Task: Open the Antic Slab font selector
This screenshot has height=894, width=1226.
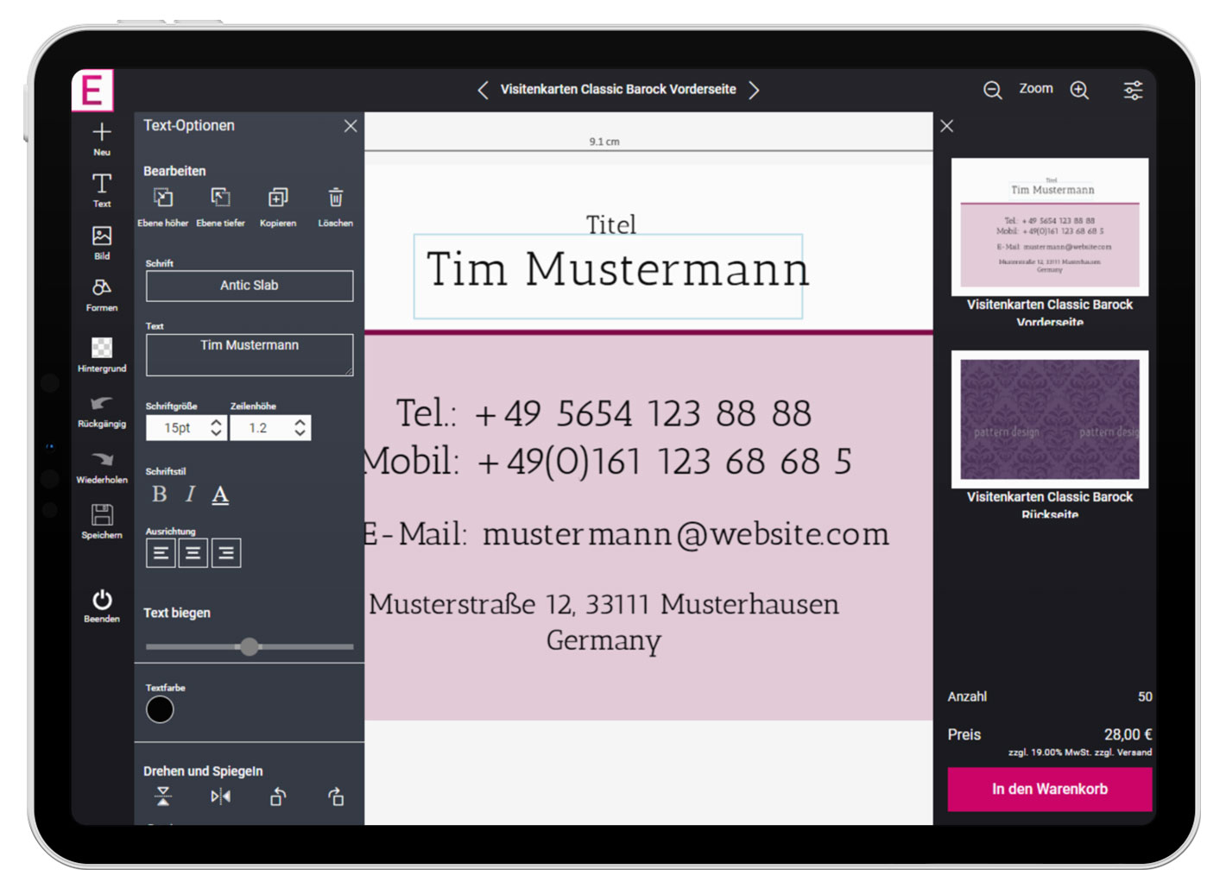Action: 249,286
